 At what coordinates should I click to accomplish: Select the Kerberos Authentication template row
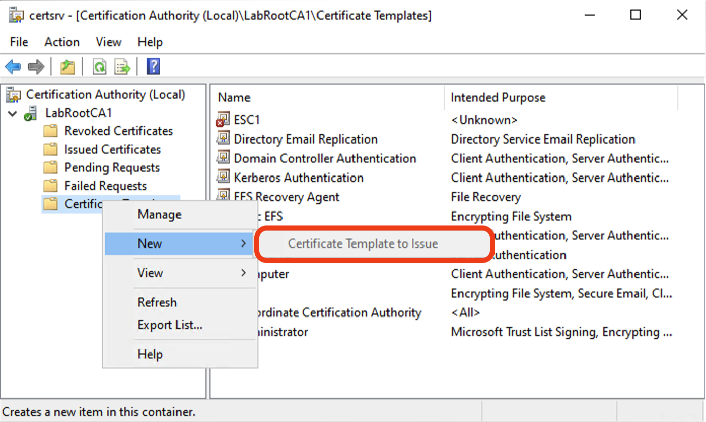click(x=298, y=178)
